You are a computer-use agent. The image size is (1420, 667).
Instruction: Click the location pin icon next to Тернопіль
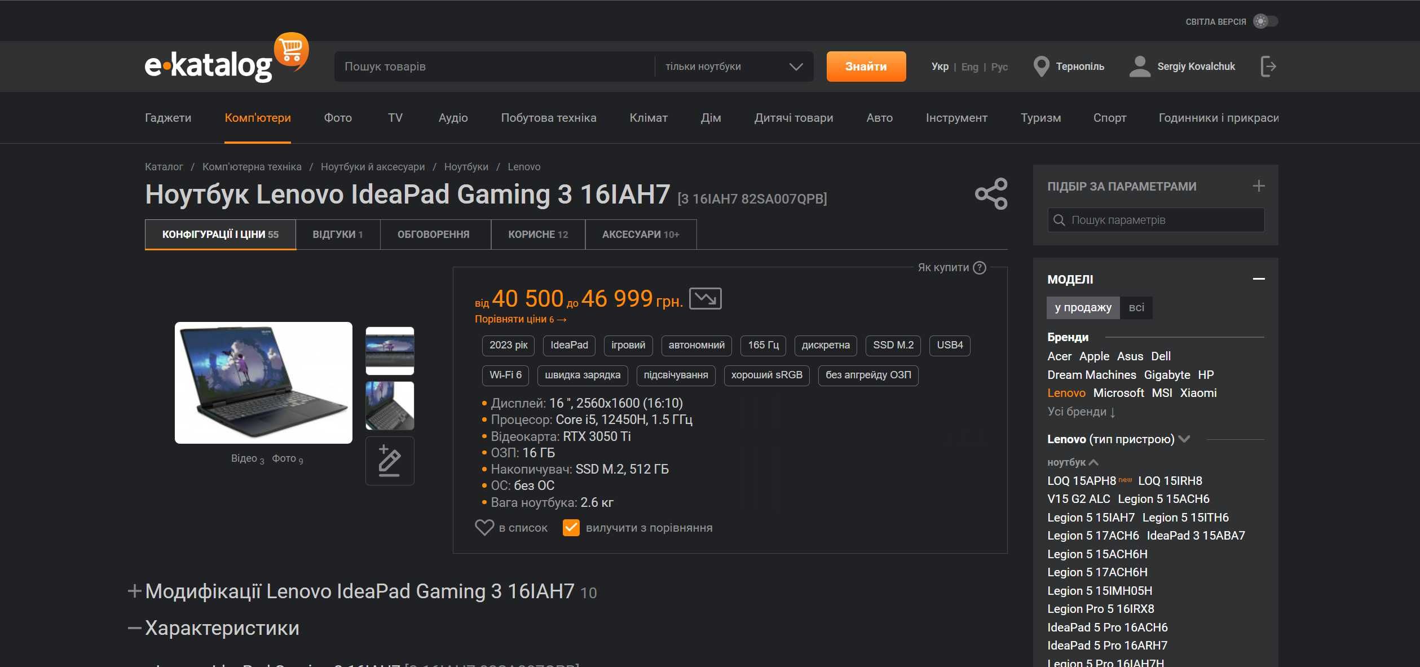click(1041, 67)
